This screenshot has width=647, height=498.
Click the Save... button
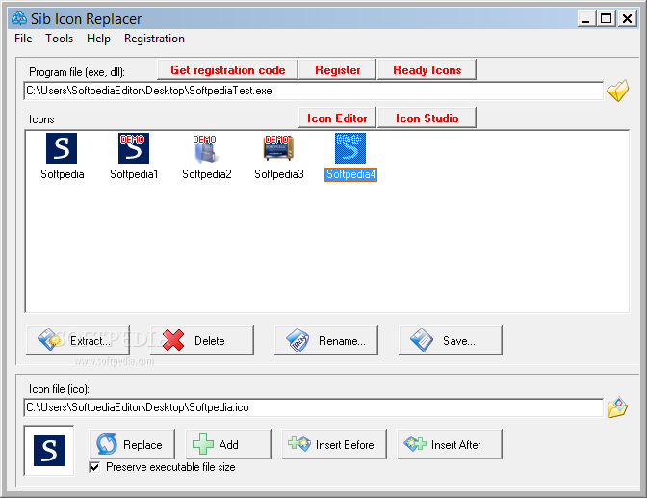pos(451,340)
